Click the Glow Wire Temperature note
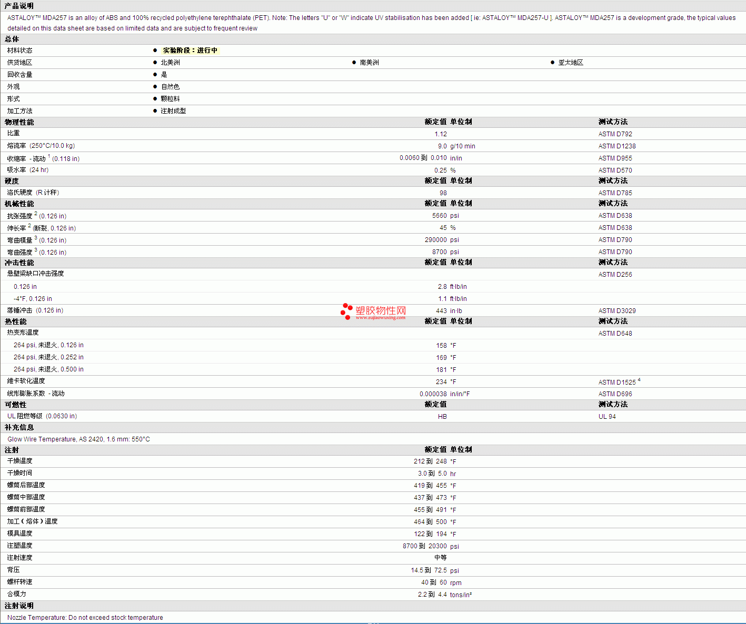This screenshot has width=746, height=624. tap(78, 439)
